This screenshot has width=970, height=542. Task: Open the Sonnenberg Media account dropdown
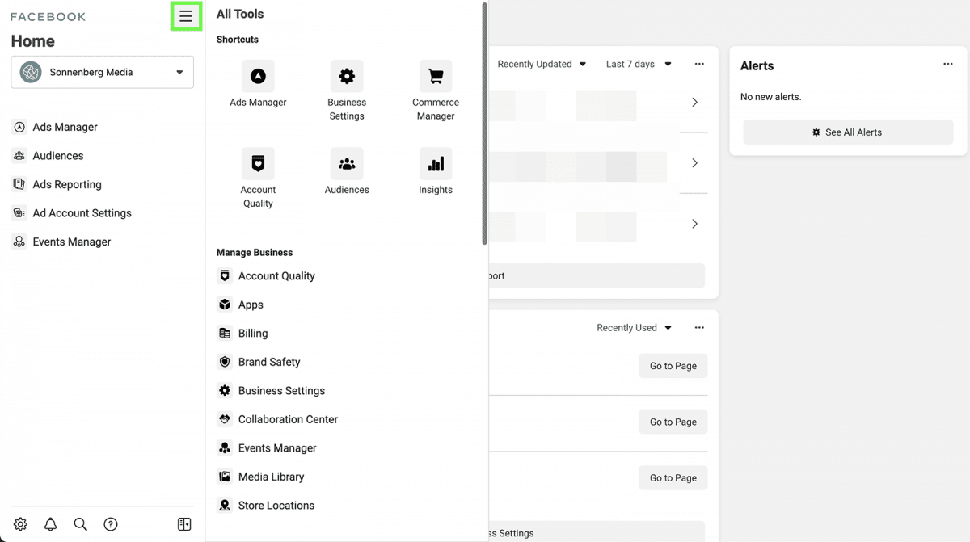[x=103, y=72]
